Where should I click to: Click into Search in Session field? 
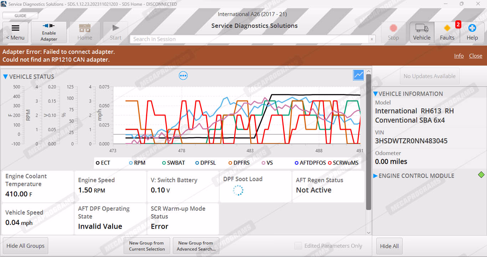(249, 39)
